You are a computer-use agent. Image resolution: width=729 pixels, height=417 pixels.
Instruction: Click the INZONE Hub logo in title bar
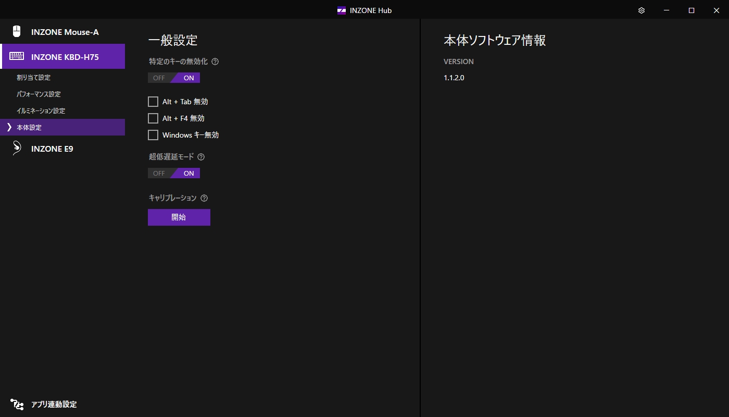(x=342, y=10)
